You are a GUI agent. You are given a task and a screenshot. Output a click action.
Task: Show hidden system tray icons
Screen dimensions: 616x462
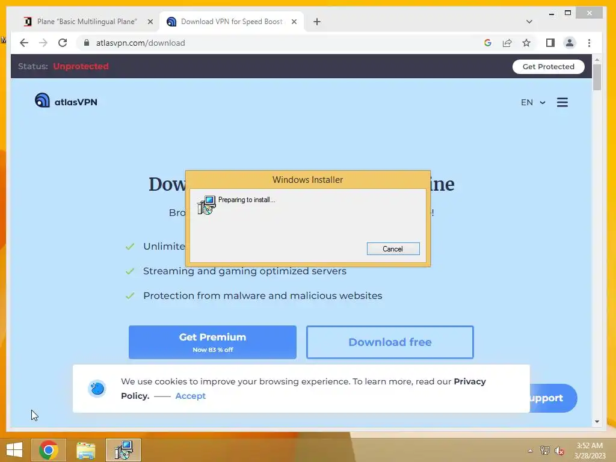click(530, 451)
